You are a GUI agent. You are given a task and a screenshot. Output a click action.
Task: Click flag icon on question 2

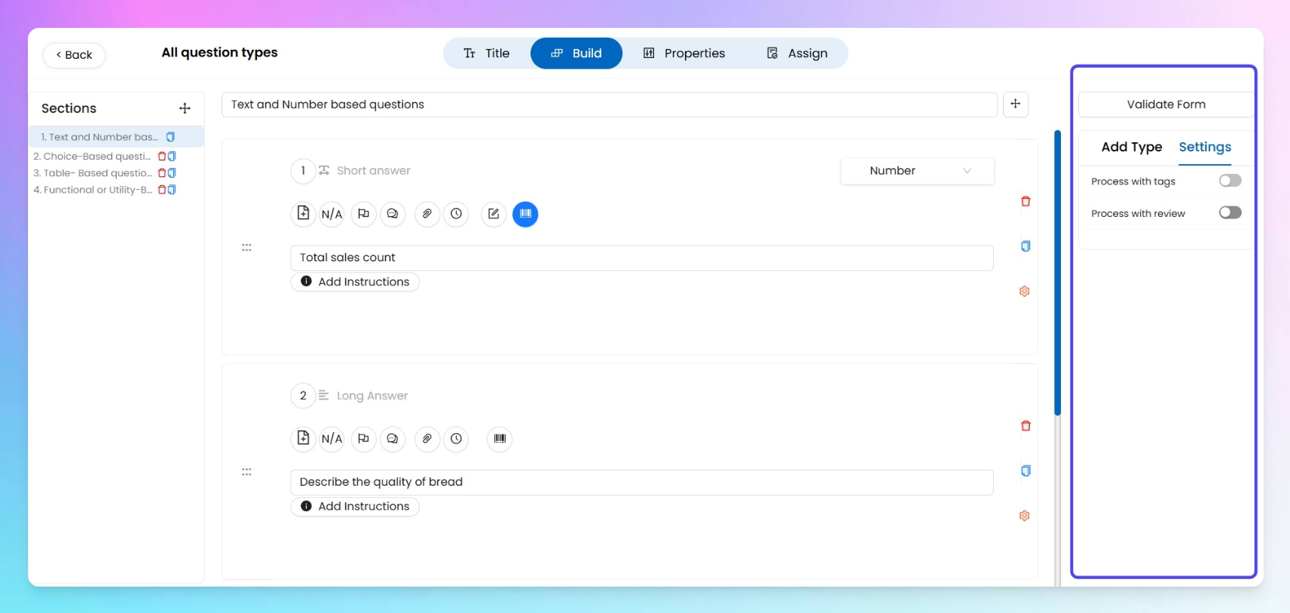363,438
